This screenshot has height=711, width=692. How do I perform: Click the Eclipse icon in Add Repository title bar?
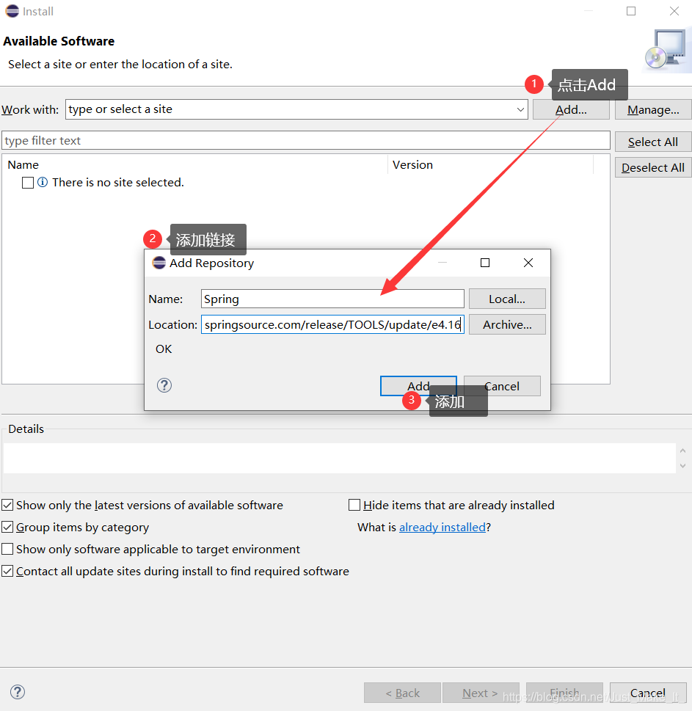point(159,263)
